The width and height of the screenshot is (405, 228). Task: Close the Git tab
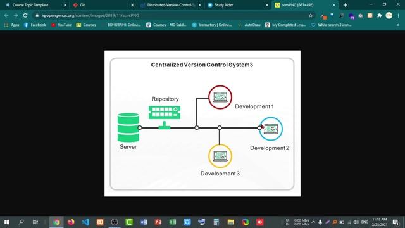tap(132, 5)
